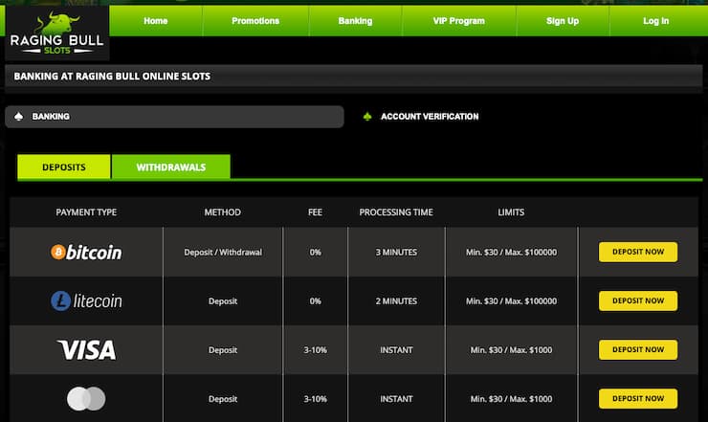Click Log In in the navigation bar
This screenshot has height=422, width=708.
[x=656, y=21]
